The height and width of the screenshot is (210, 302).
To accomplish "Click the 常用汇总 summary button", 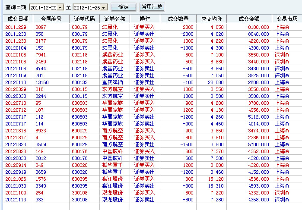I will 152,7.
